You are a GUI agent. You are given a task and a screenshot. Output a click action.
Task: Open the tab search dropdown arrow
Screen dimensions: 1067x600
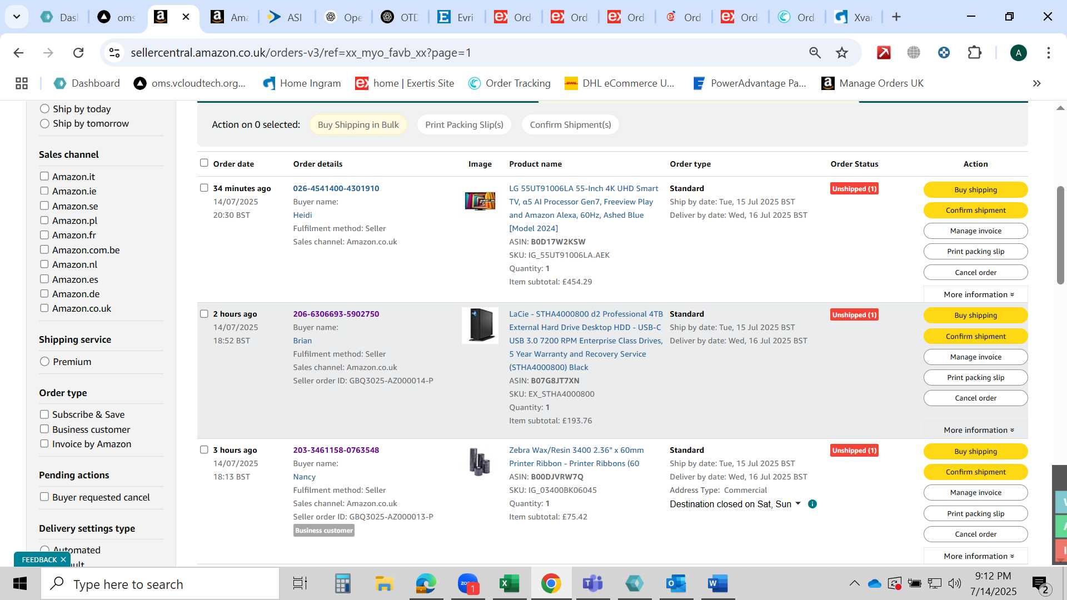(17, 17)
